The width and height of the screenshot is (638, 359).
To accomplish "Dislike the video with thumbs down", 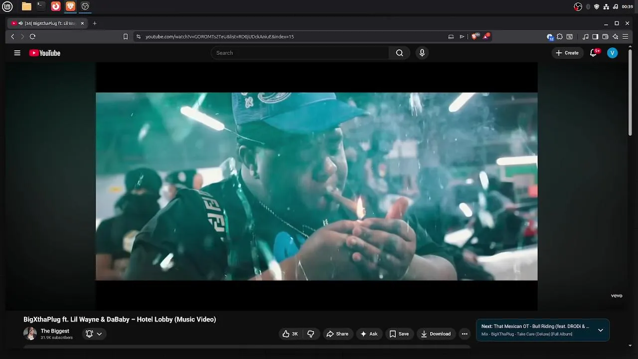I will pos(311,334).
